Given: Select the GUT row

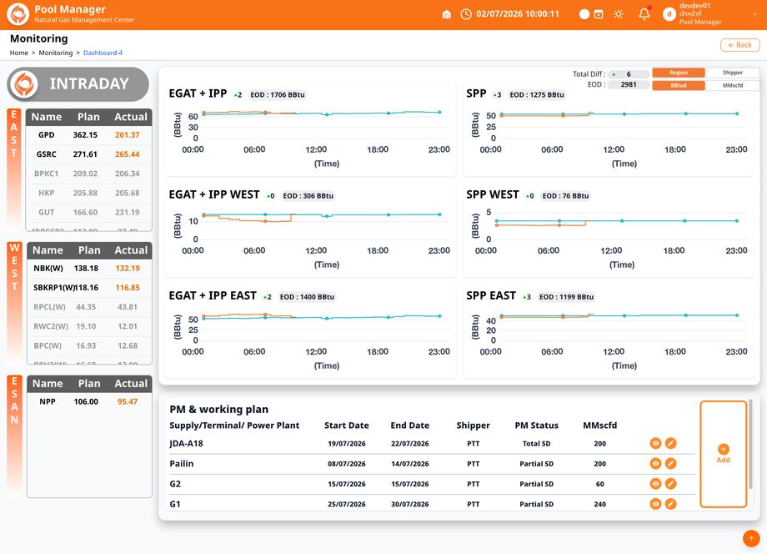Looking at the screenshot, I should click(x=89, y=213).
